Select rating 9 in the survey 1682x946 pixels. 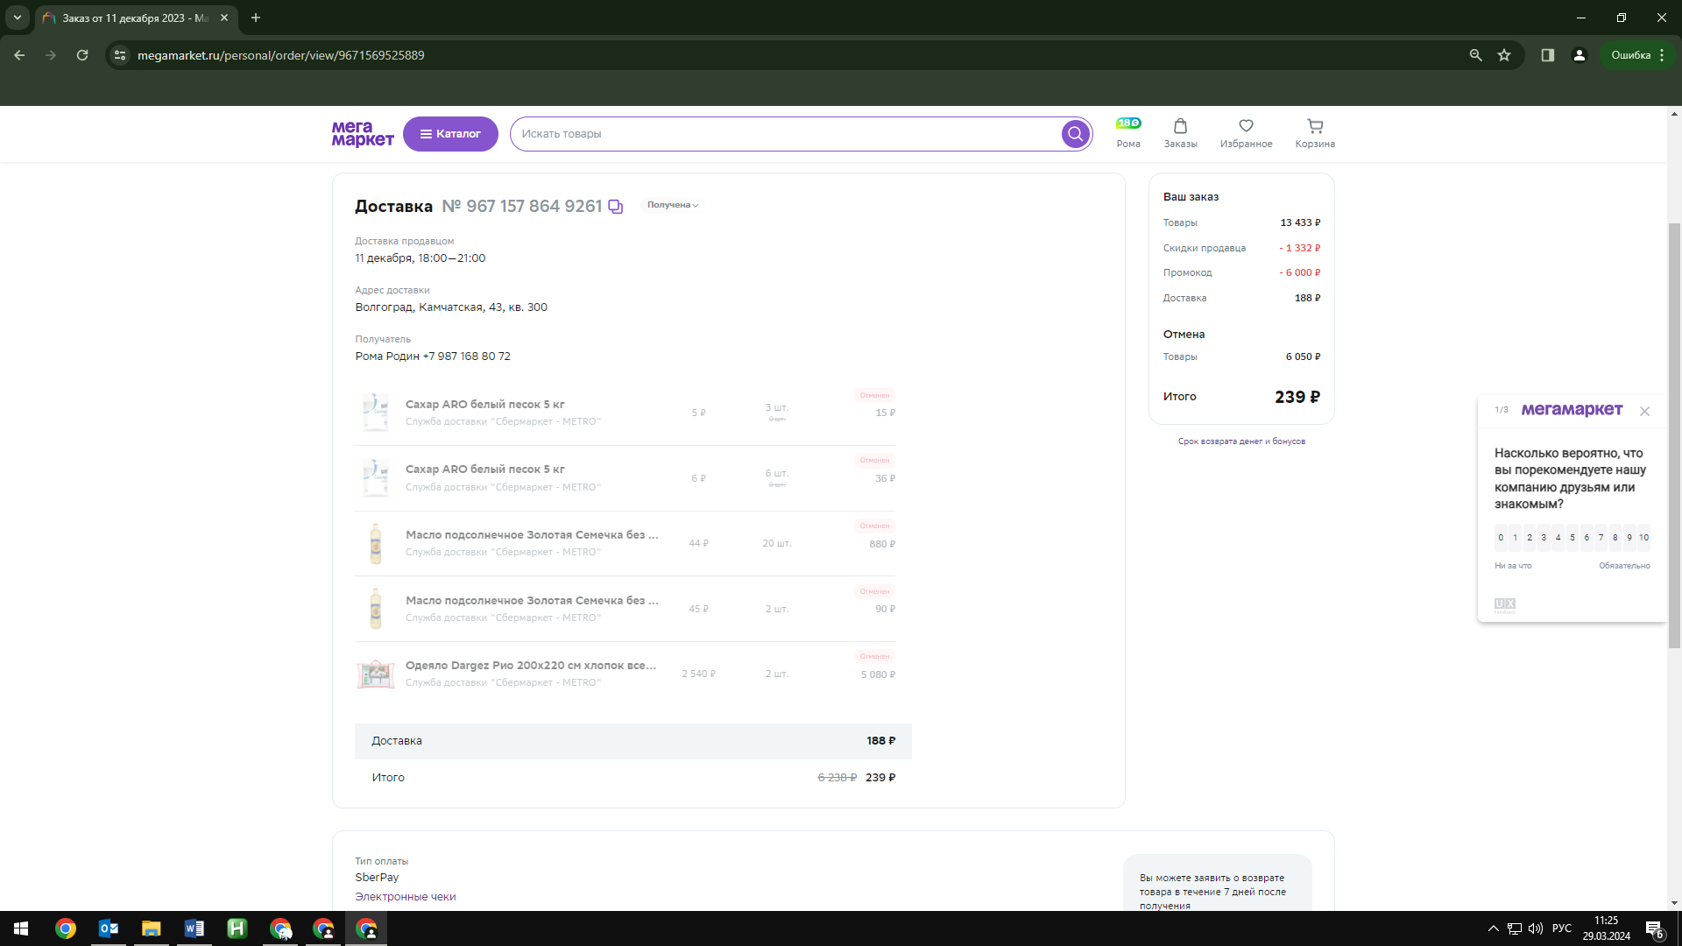(x=1629, y=538)
